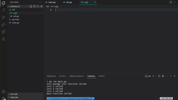Open terminal panel more actions
Image resolution: width=178 pixels, height=100 pixels.
pos(167,76)
